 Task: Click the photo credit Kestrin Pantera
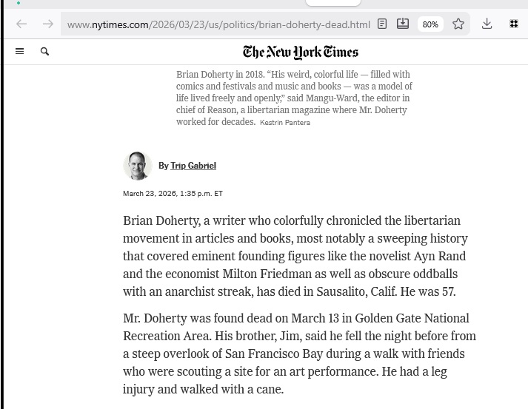tap(285, 123)
